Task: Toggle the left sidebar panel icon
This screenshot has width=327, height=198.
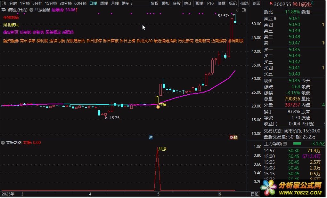Action: click(x=4, y=3)
